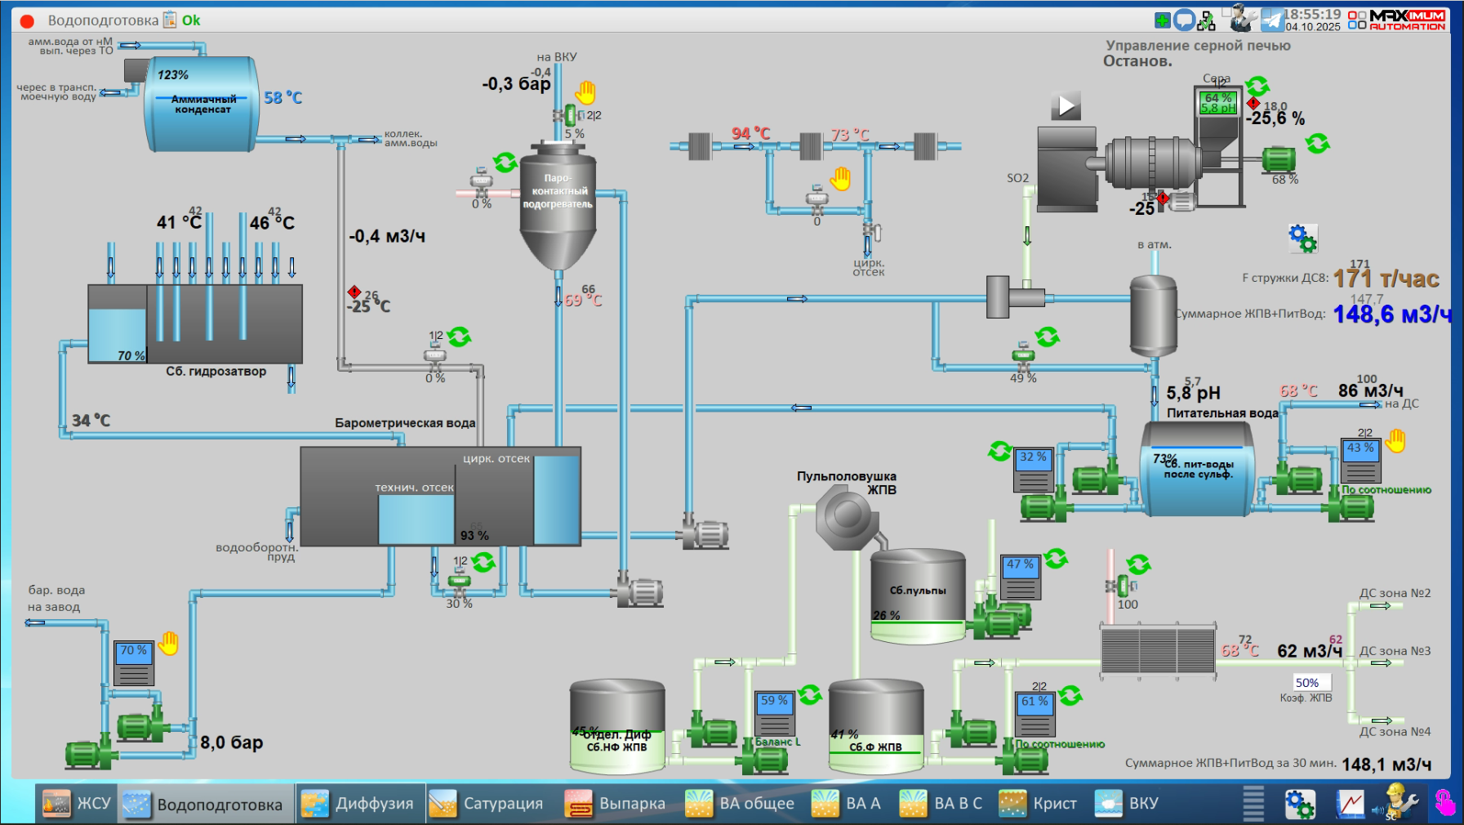Click the Коэф. ЖПВ 50% field

[1311, 683]
